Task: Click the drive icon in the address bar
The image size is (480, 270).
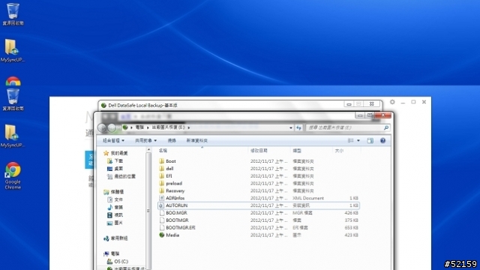Action: pos(125,127)
